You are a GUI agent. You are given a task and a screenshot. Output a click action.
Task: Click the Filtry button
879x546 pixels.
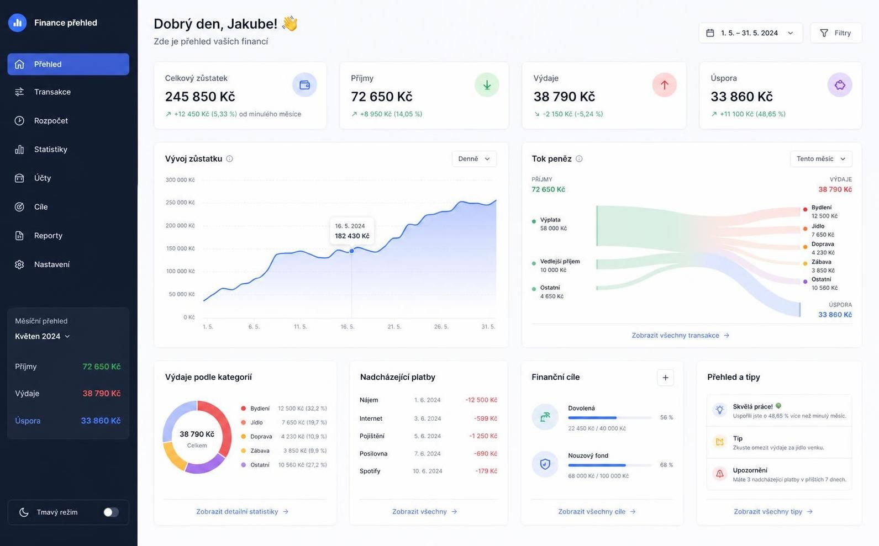click(836, 33)
